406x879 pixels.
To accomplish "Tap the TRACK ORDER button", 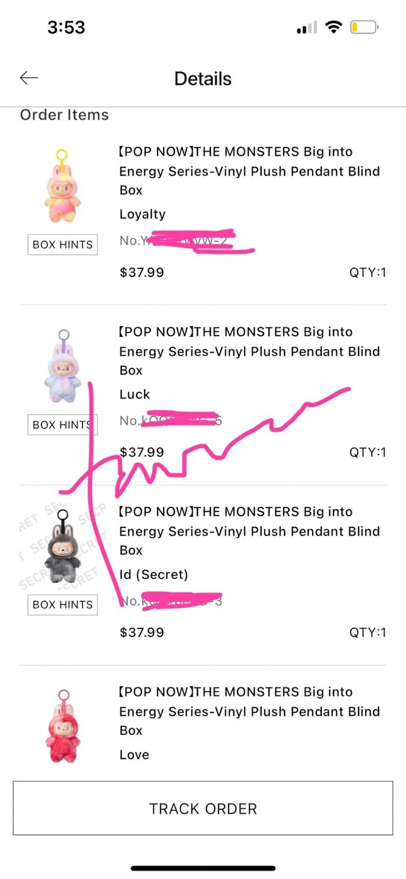I will 203,808.
